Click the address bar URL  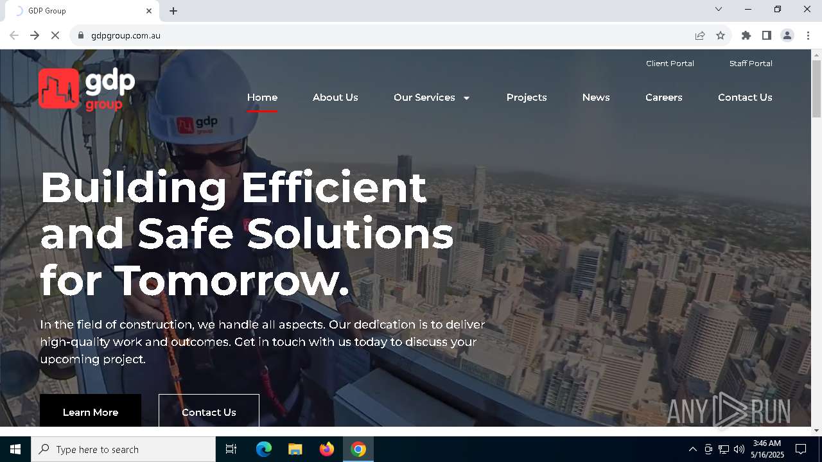pyautogui.click(x=126, y=35)
